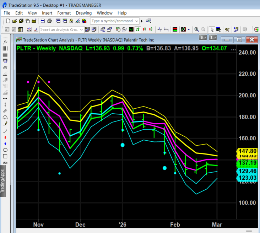Open the Insert menu
Screen dimensions: 260x233
47,13
